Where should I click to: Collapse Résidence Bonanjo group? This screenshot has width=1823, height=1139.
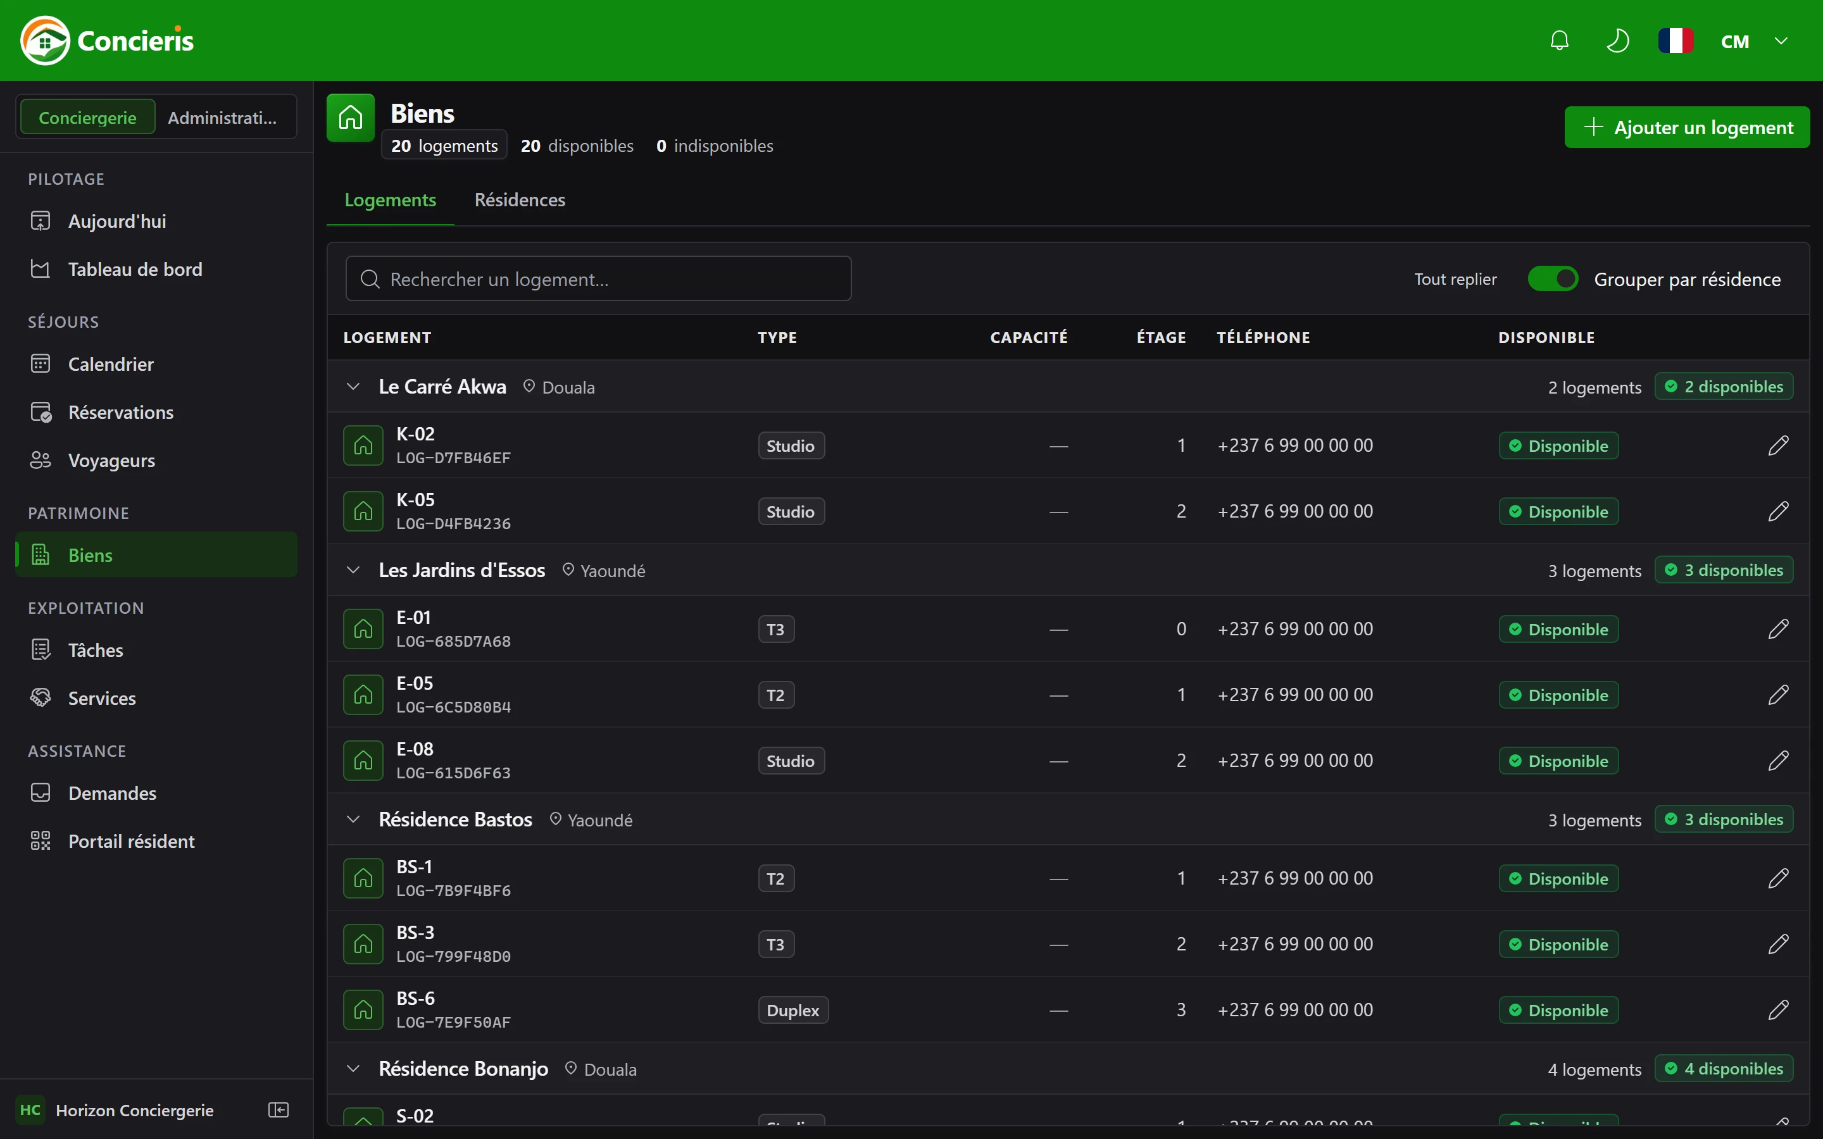pyautogui.click(x=353, y=1069)
